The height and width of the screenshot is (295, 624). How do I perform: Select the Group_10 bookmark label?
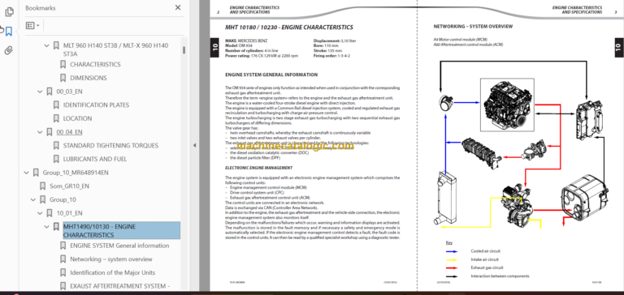point(63,199)
